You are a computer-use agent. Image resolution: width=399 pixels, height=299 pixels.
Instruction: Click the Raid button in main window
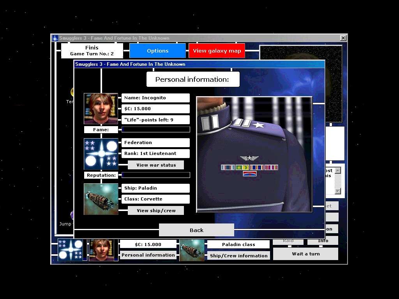[288, 241]
